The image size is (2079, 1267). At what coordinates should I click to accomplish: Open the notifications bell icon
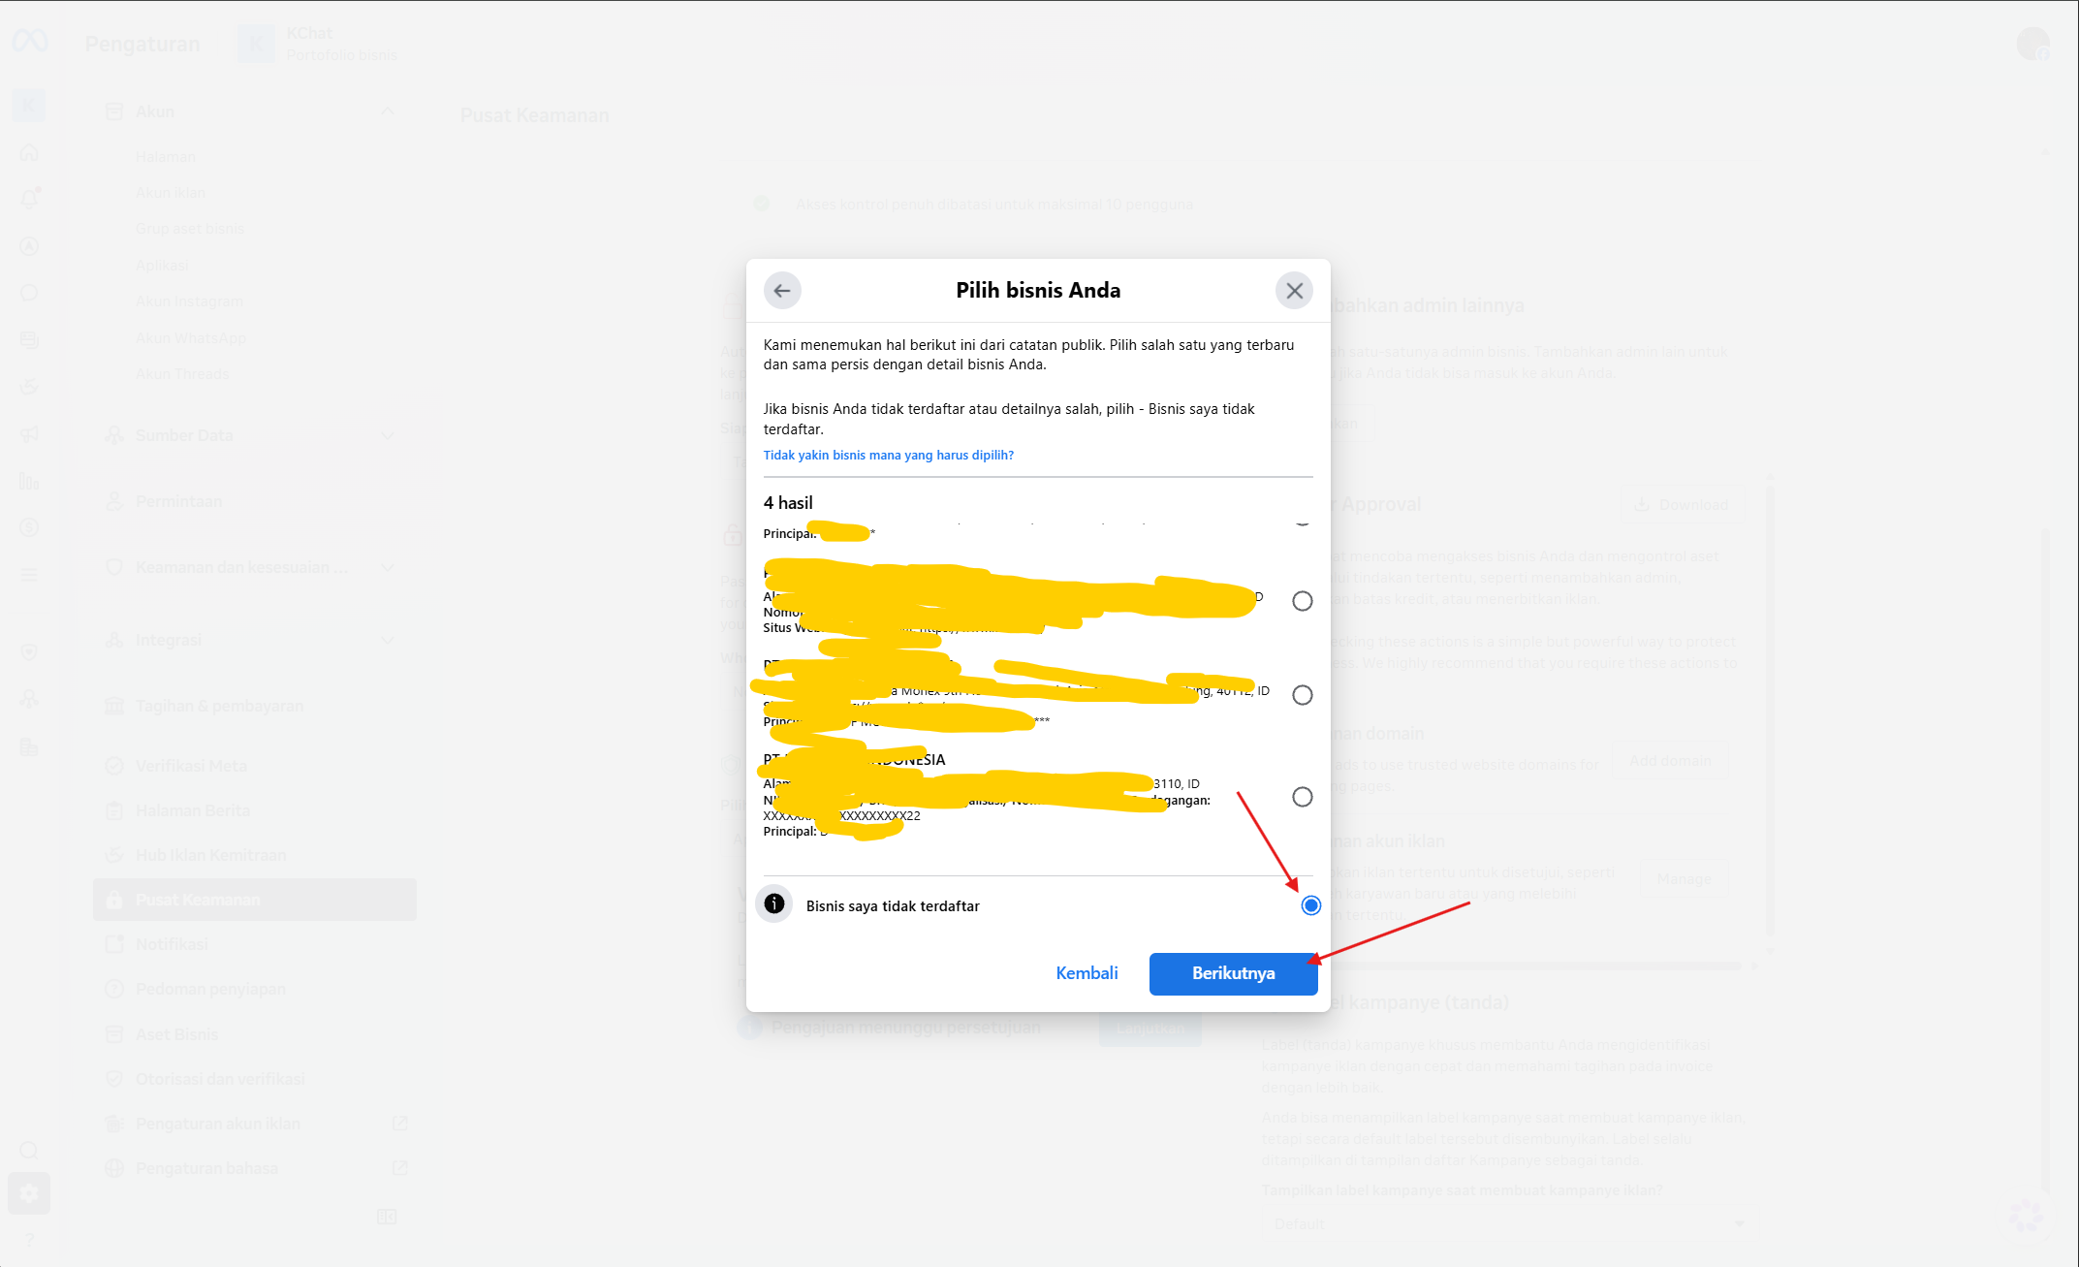point(29,199)
